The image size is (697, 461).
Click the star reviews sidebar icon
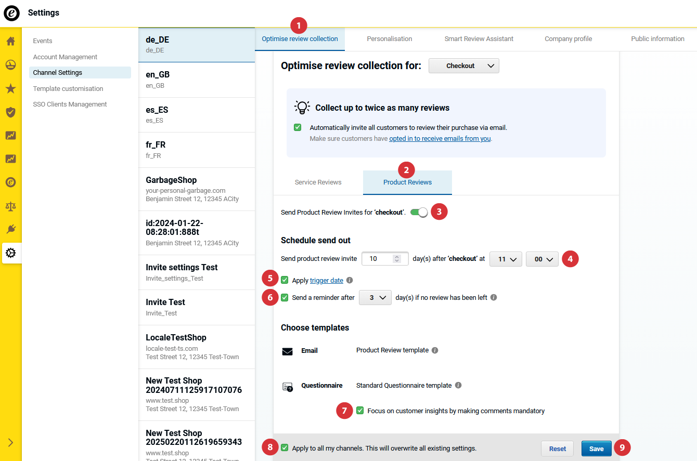click(10, 88)
